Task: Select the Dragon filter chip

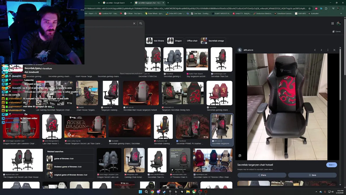Action: click(x=175, y=41)
